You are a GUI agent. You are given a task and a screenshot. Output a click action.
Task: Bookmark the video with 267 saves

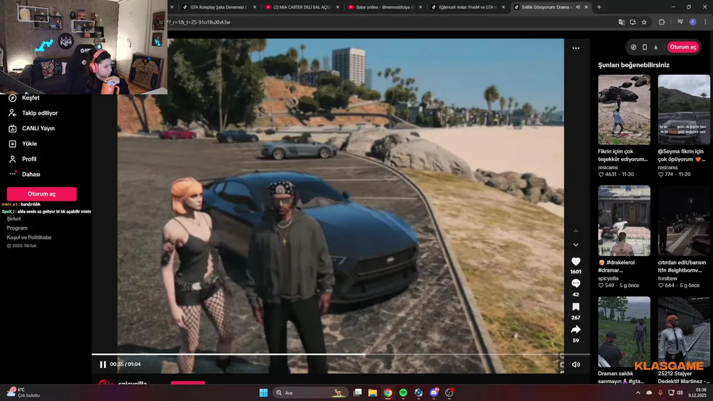pos(576,307)
